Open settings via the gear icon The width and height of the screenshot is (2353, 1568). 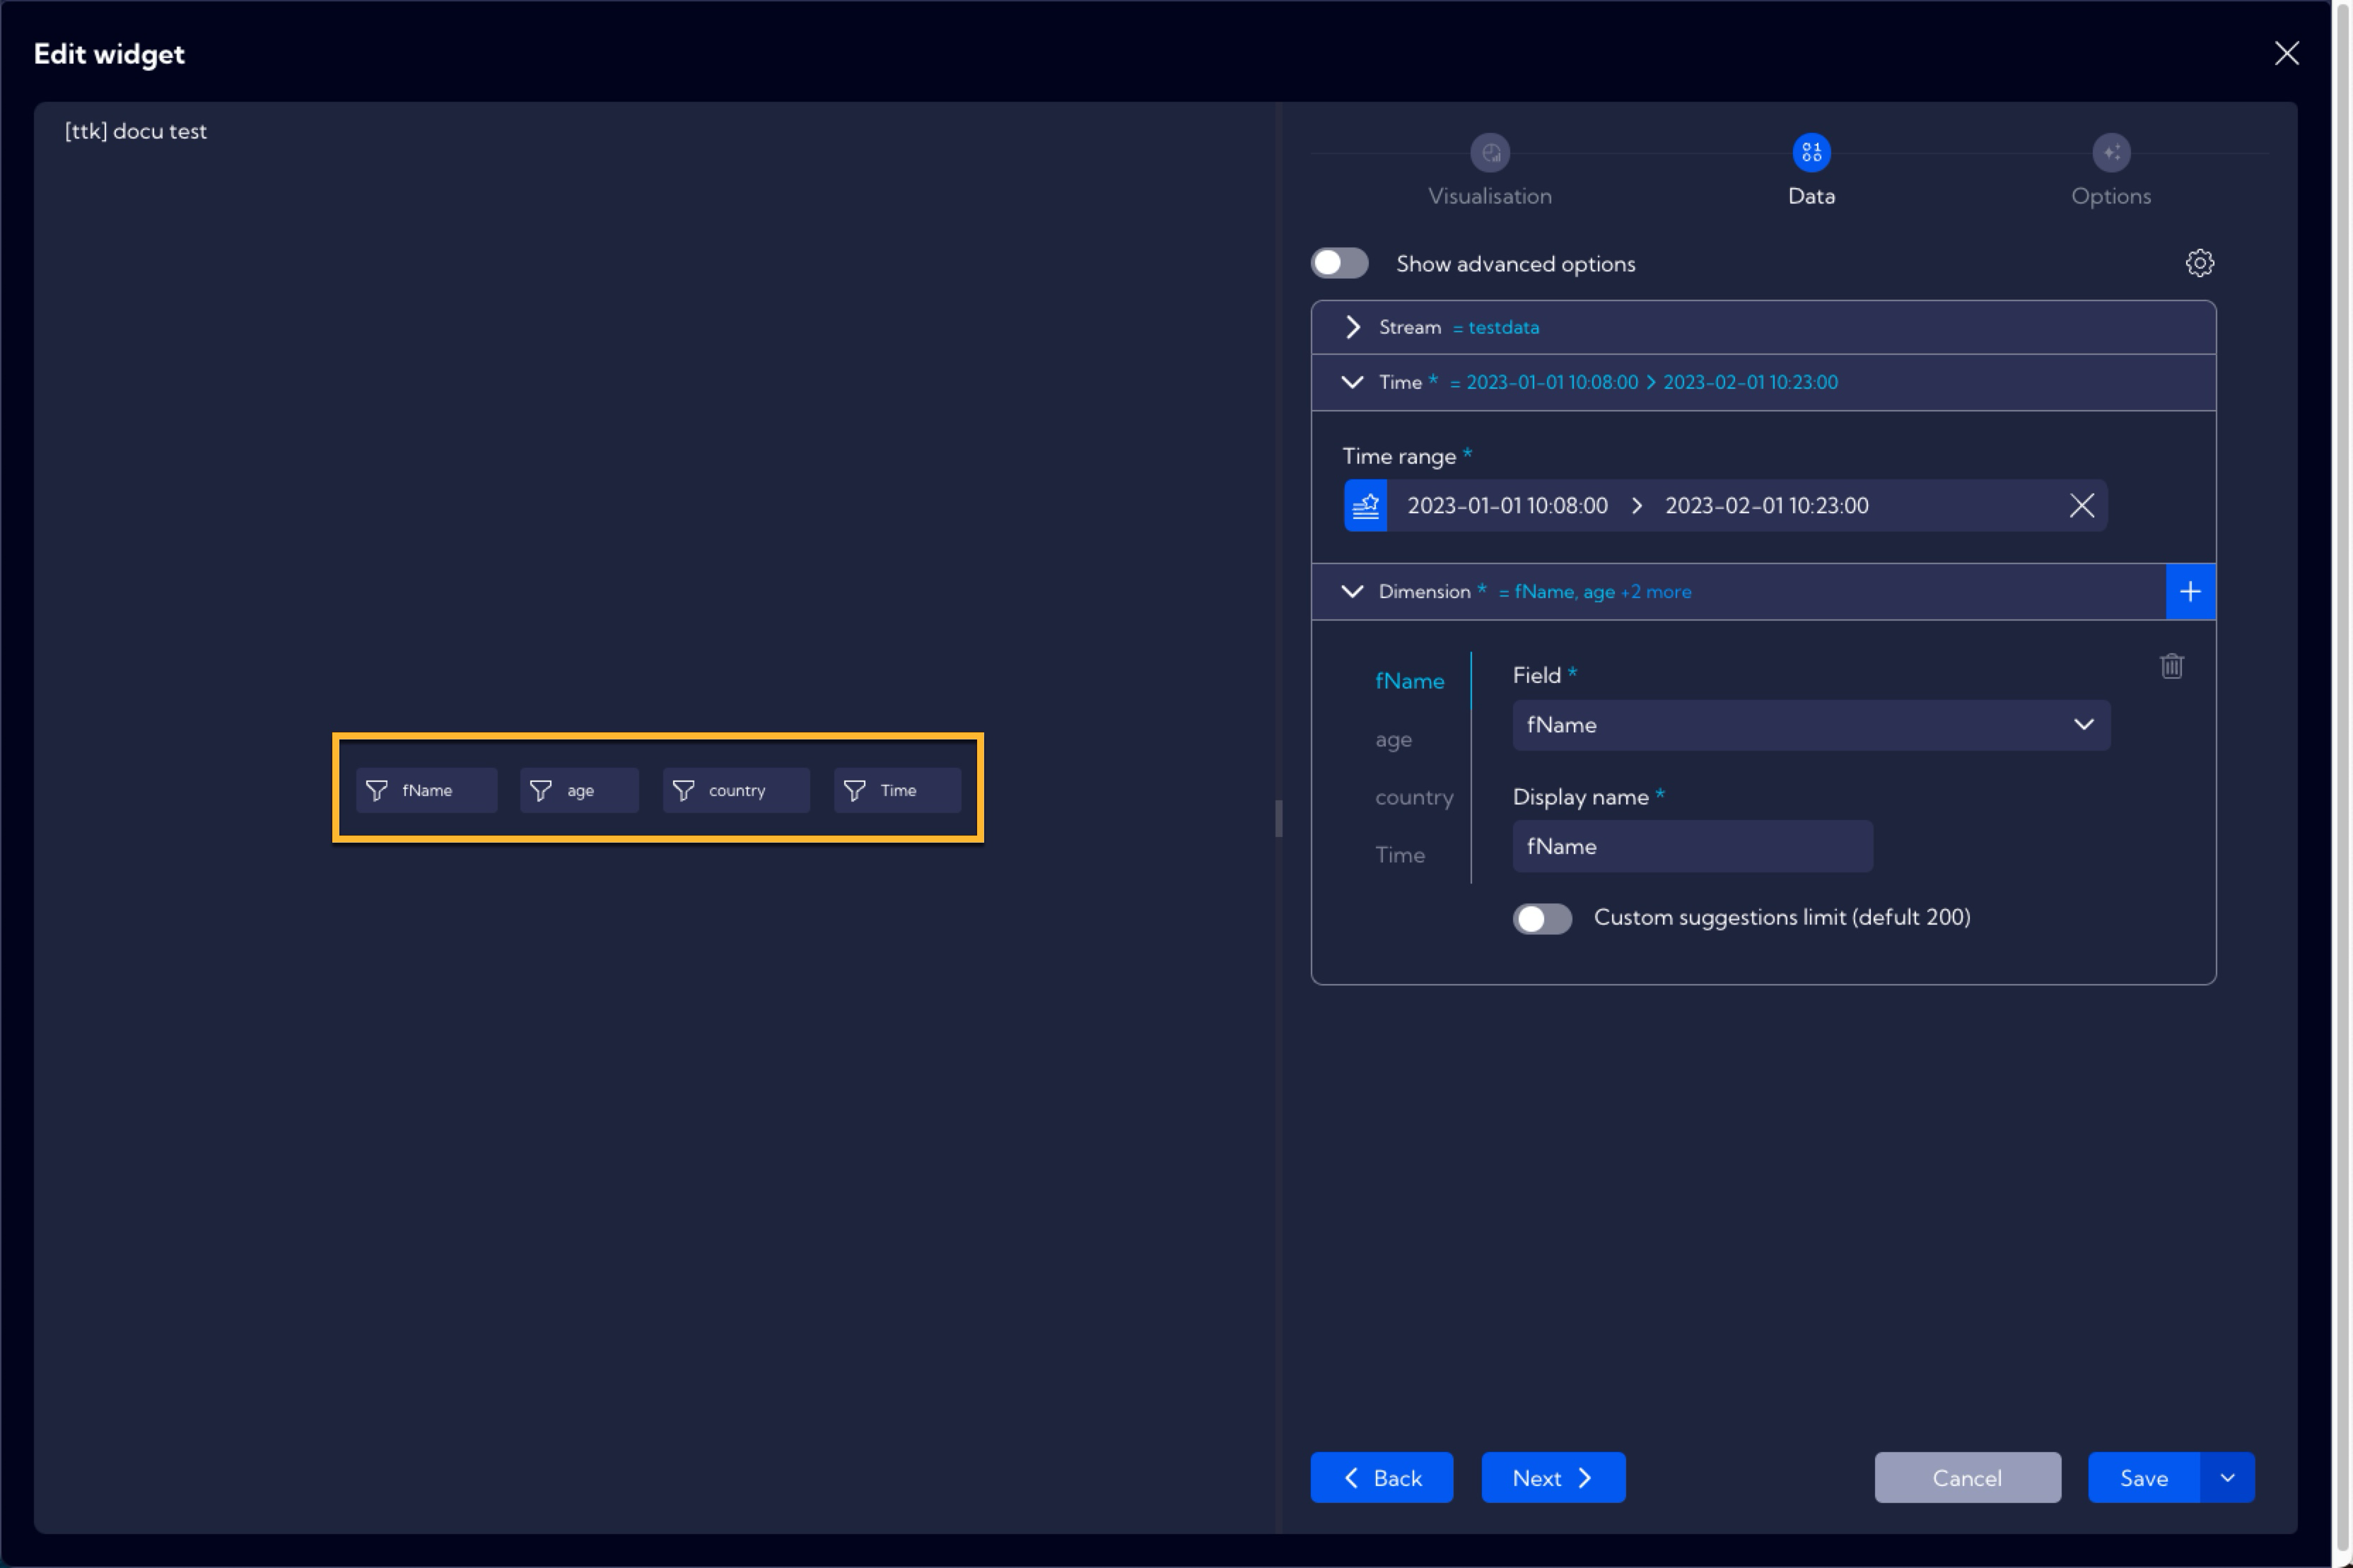2199,263
